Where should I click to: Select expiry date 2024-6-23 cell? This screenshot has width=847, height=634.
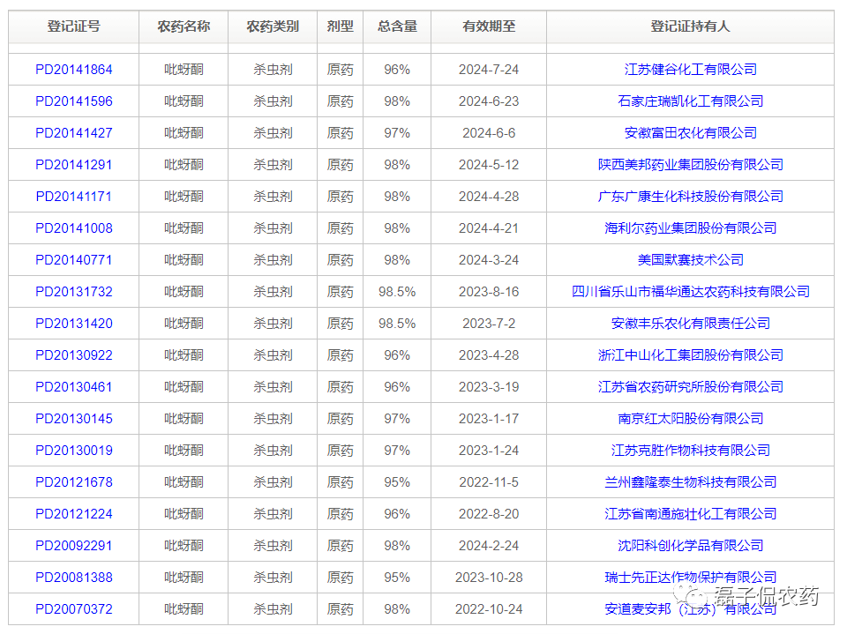[489, 101]
